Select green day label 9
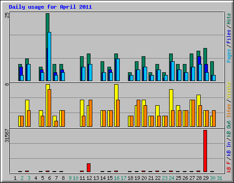 pyautogui.click(x=70, y=178)
